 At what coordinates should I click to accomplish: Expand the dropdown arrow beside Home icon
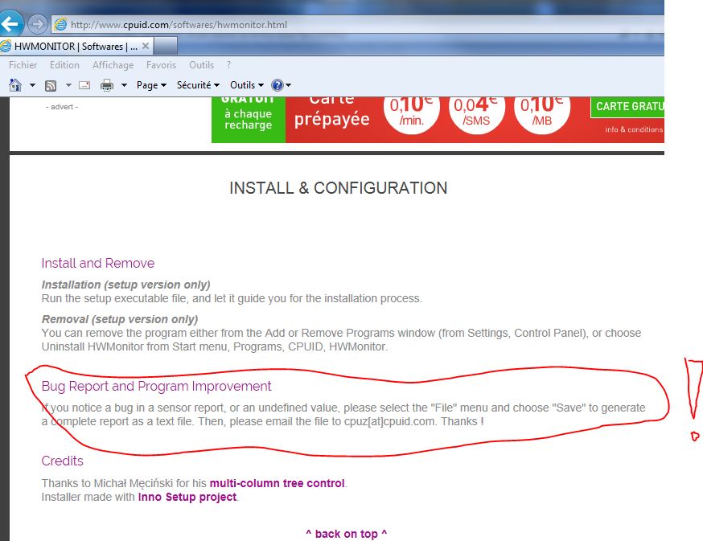point(32,85)
